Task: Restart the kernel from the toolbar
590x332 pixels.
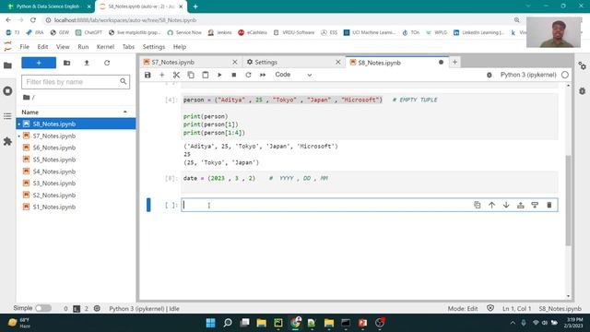Action: (248, 75)
